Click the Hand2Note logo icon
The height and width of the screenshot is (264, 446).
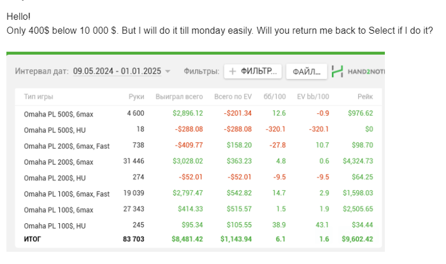(x=338, y=71)
